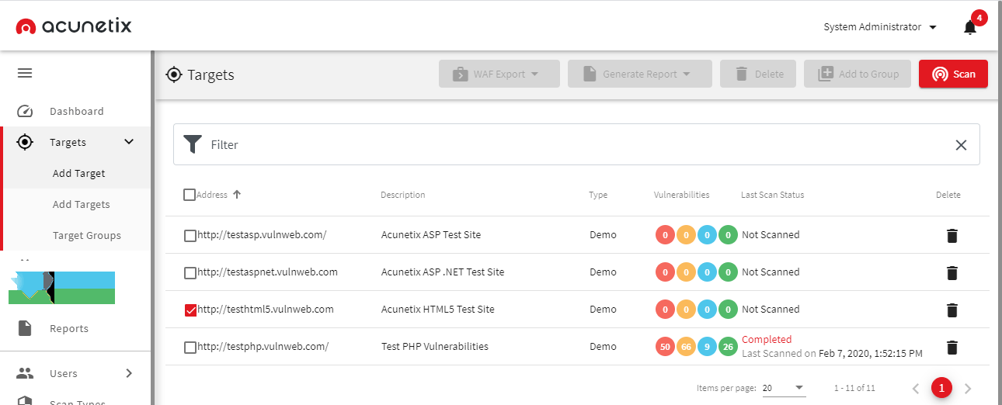Open the WAF Export dropdown
1002x405 pixels.
coord(499,74)
